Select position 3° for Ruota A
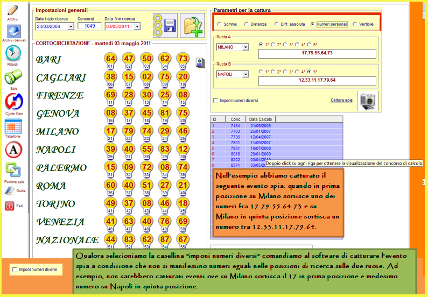This screenshot has height=297, width=428. [285, 45]
